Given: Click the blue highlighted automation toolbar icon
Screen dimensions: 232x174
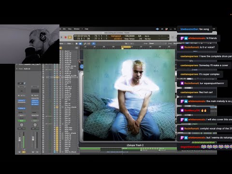Looking at the screenshot, I should [x=93, y=43].
